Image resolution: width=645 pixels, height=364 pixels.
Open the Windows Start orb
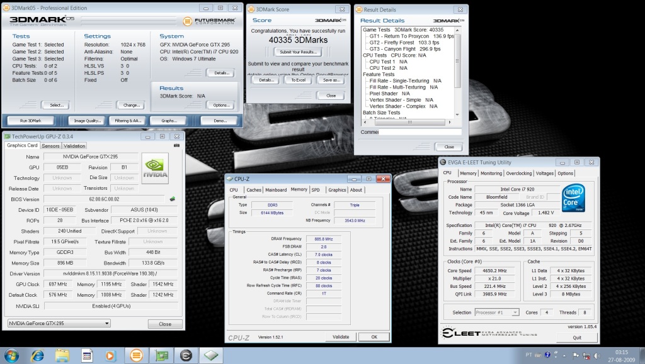click(11, 355)
